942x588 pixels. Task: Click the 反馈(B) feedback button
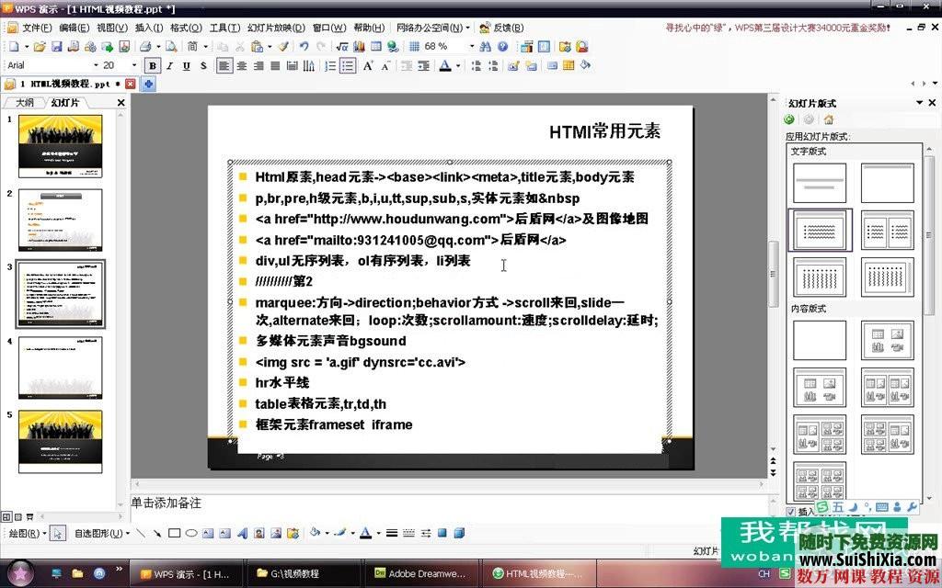[x=501, y=28]
